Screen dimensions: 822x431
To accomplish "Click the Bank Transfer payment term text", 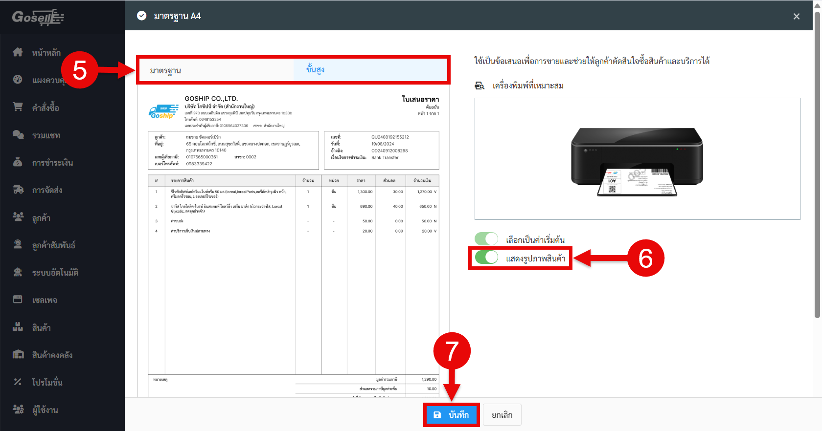I will click(385, 158).
